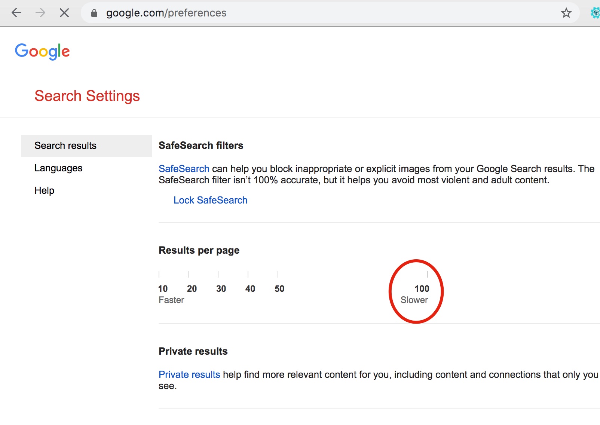Set results per page to 20
Image resolution: width=600 pixels, height=425 pixels.
pyautogui.click(x=192, y=288)
